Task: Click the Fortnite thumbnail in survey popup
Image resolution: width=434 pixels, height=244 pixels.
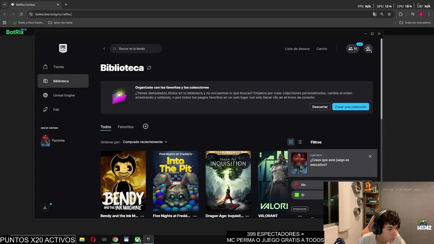Action: pyautogui.click(x=299, y=163)
